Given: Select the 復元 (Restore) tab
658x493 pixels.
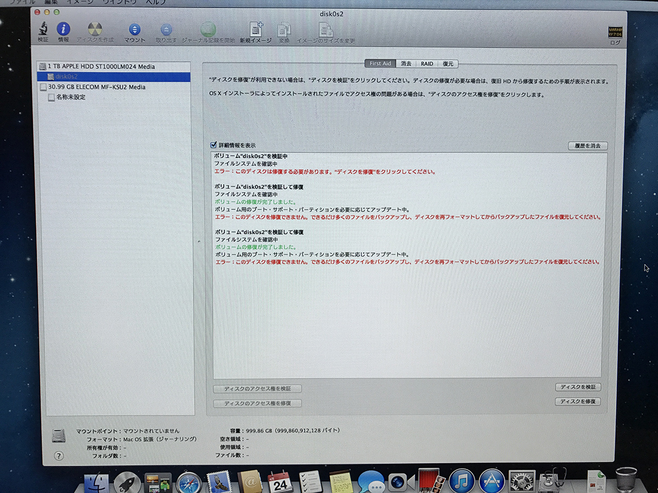Looking at the screenshot, I should pos(448,64).
